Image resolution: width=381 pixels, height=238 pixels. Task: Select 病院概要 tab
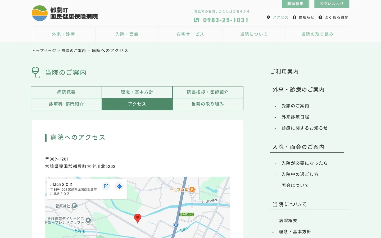66,92
